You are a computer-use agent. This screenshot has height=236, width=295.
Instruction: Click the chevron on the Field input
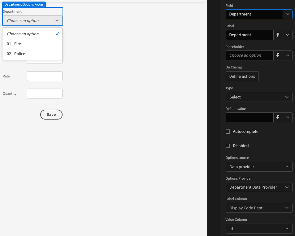pos(287,14)
